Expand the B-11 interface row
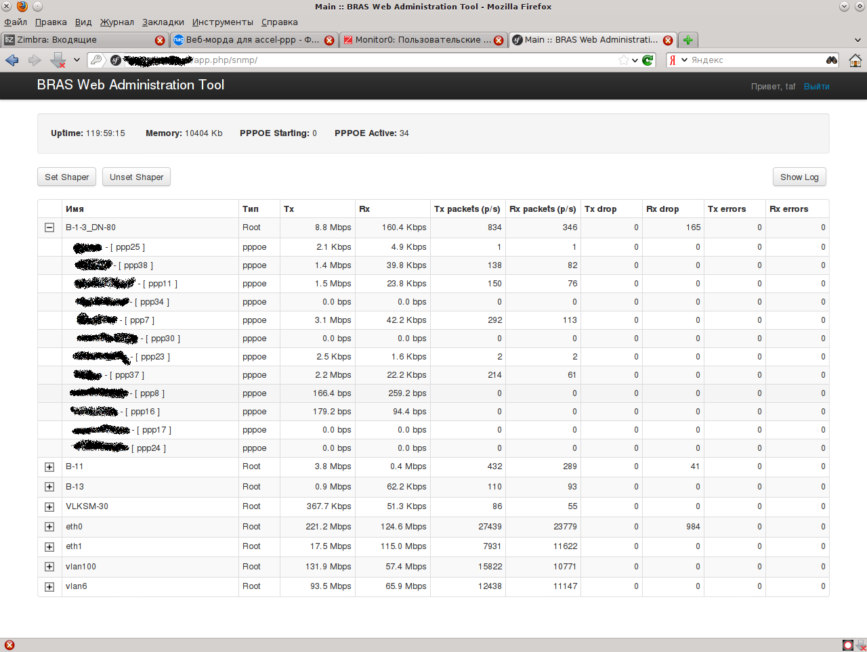Screen dimensions: 867x652 tap(49, 467)
